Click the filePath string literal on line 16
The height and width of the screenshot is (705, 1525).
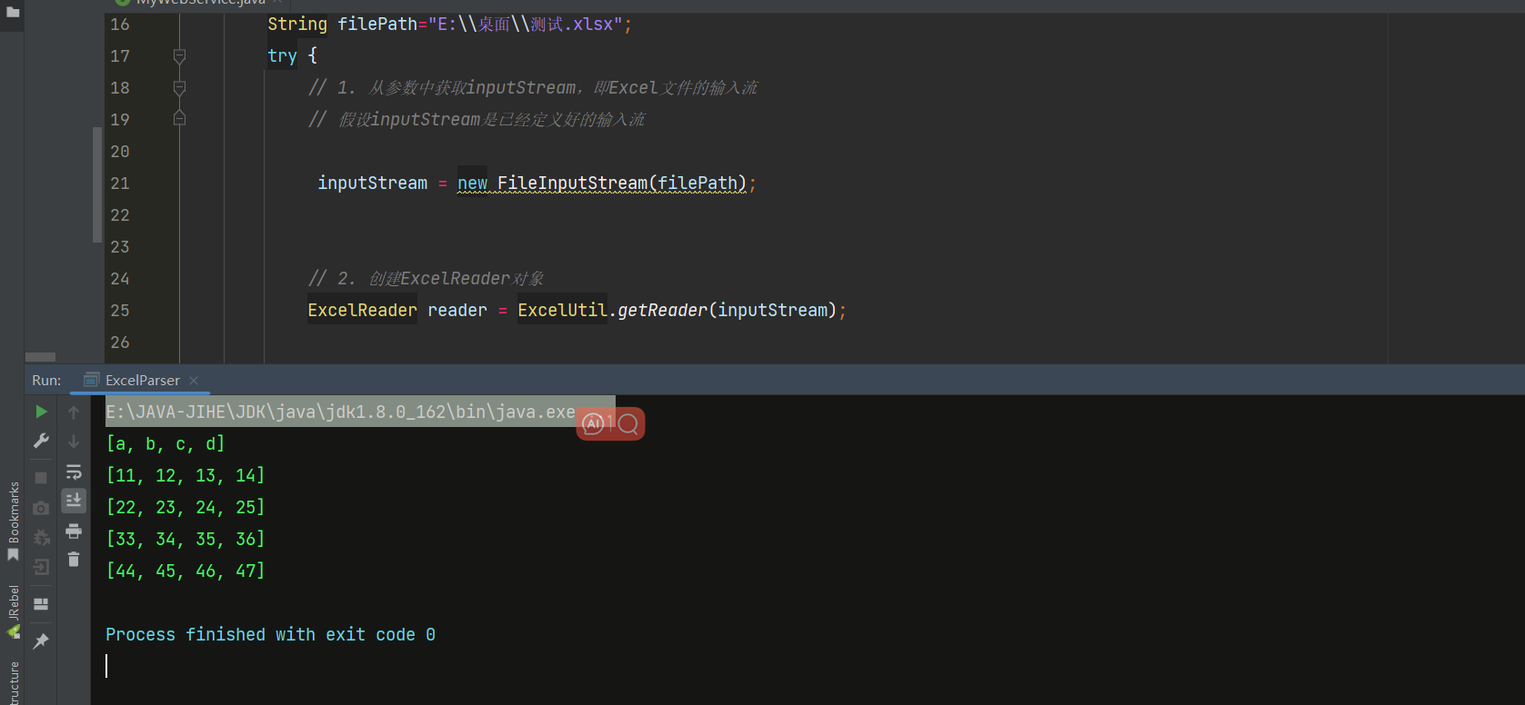coord(526,25)
